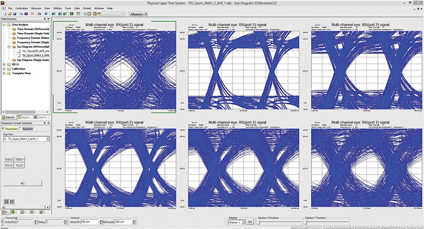
Task: Close the Data Browser panel
Action: click(48, 19)
